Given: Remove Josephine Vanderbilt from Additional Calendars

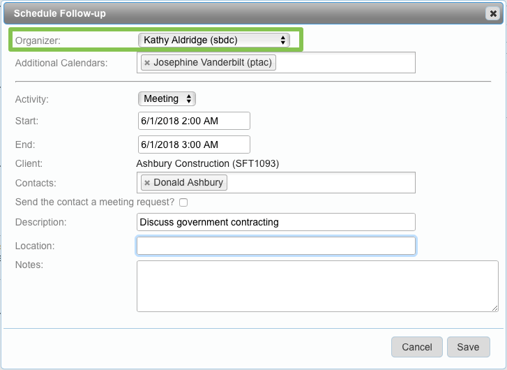Looking at the screenshot, I should 147,63.
